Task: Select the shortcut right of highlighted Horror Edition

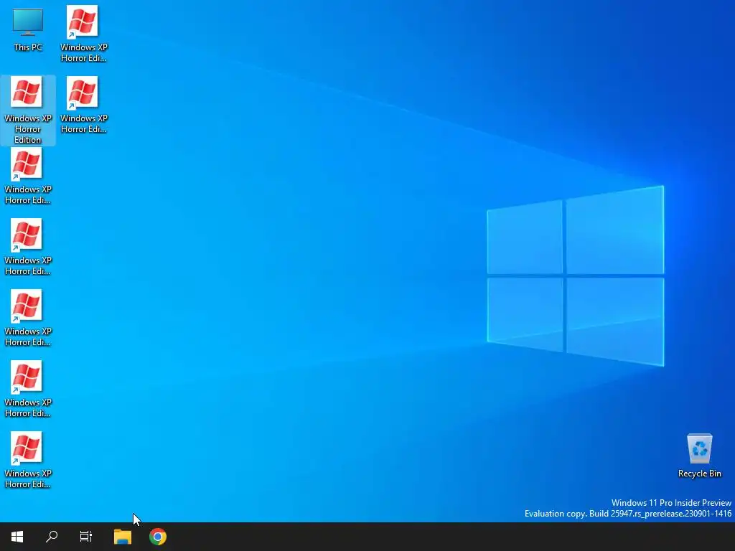Action: [83, 105]
